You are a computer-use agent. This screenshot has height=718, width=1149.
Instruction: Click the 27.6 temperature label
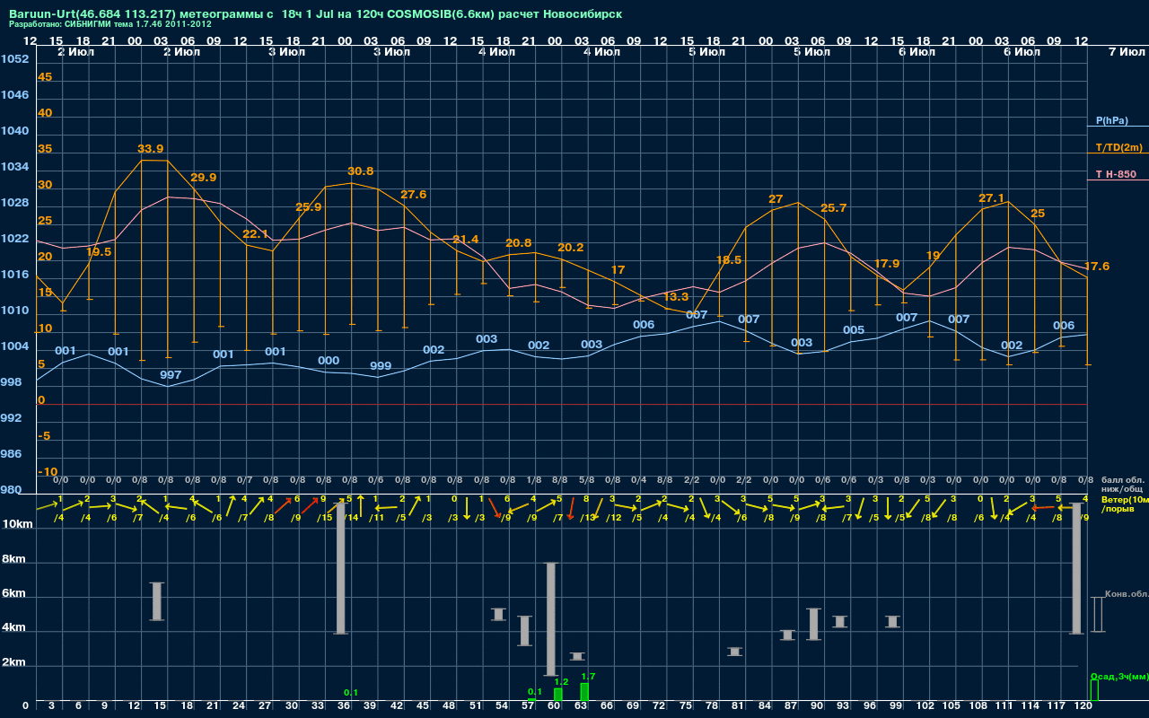tap(413, 195)
